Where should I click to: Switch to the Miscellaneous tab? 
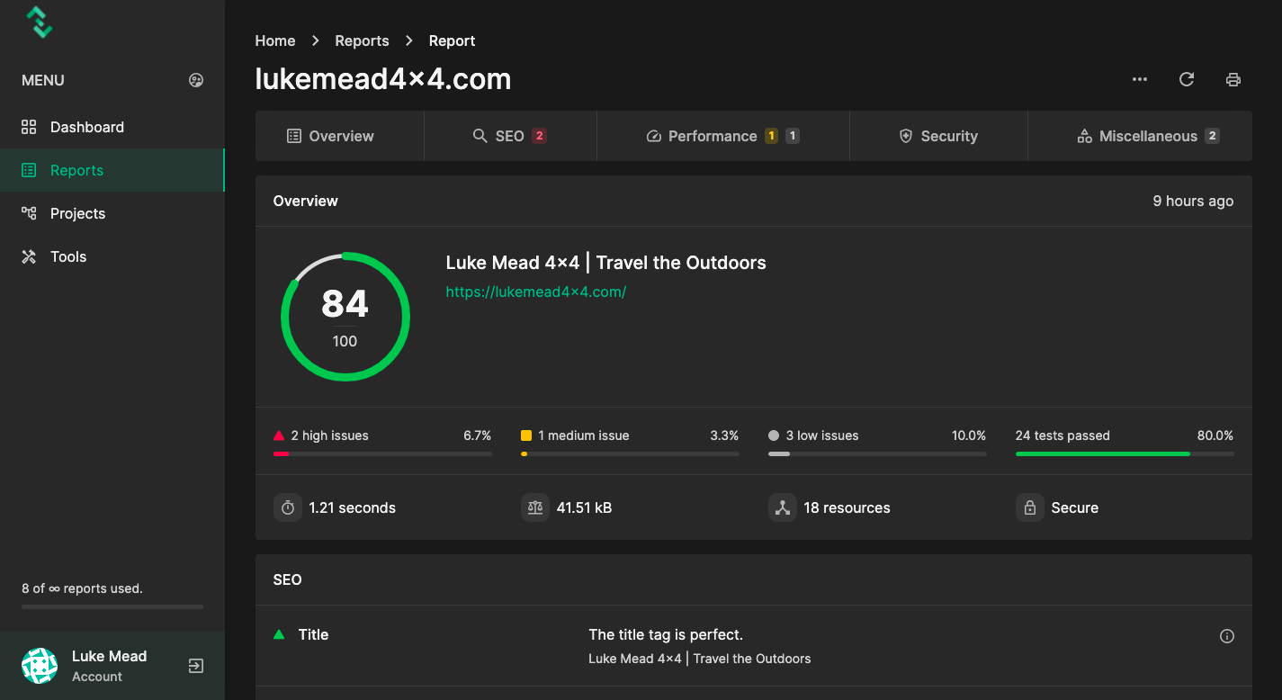(x=1140, y=136)
